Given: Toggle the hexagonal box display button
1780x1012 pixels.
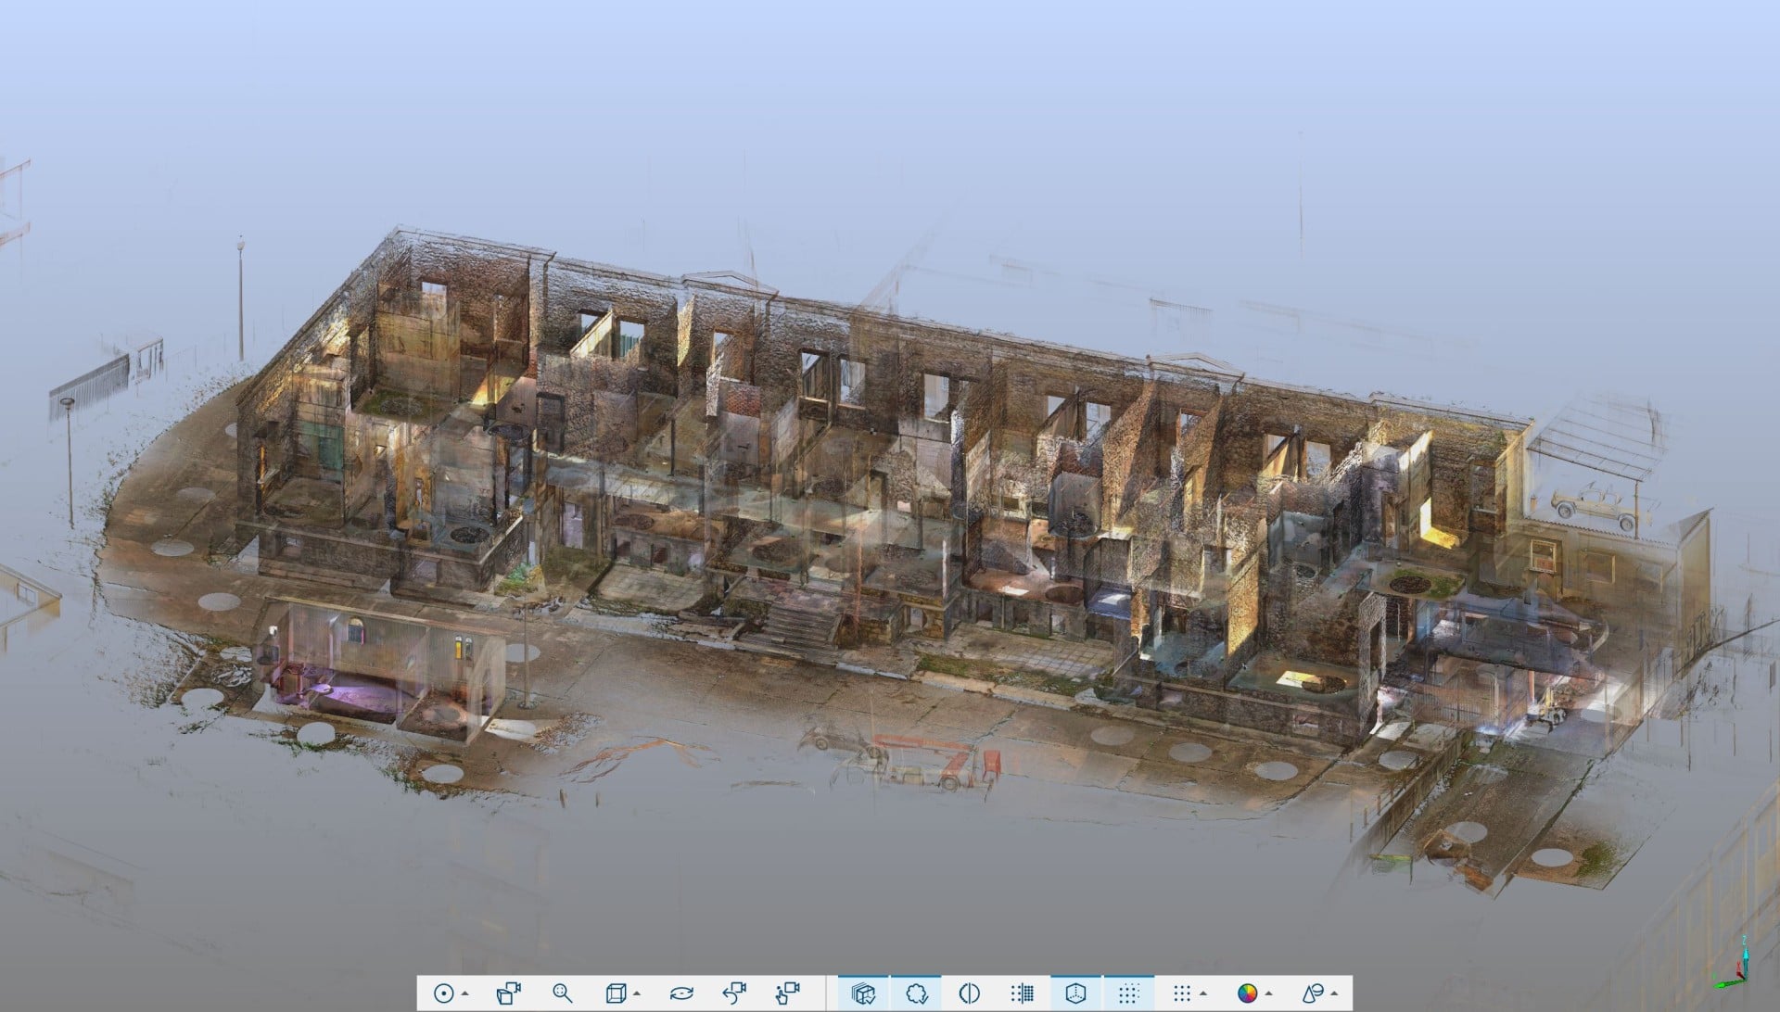Looking at the screenshot, I should 1075,993.
